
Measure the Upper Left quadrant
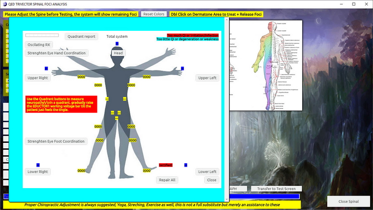[207, 78]
